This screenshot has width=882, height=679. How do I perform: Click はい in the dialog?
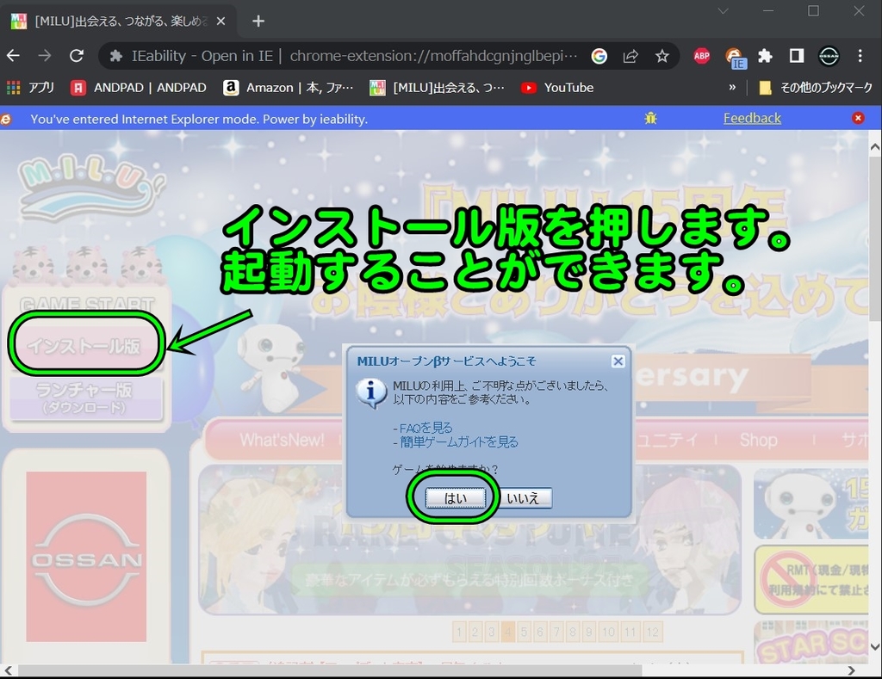pyautogui.click(x=455, y=498)
